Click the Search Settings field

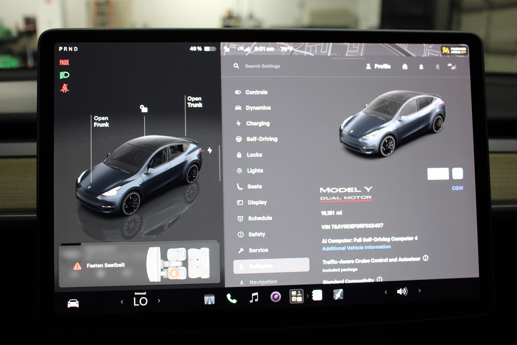click(x=262, y=66)
